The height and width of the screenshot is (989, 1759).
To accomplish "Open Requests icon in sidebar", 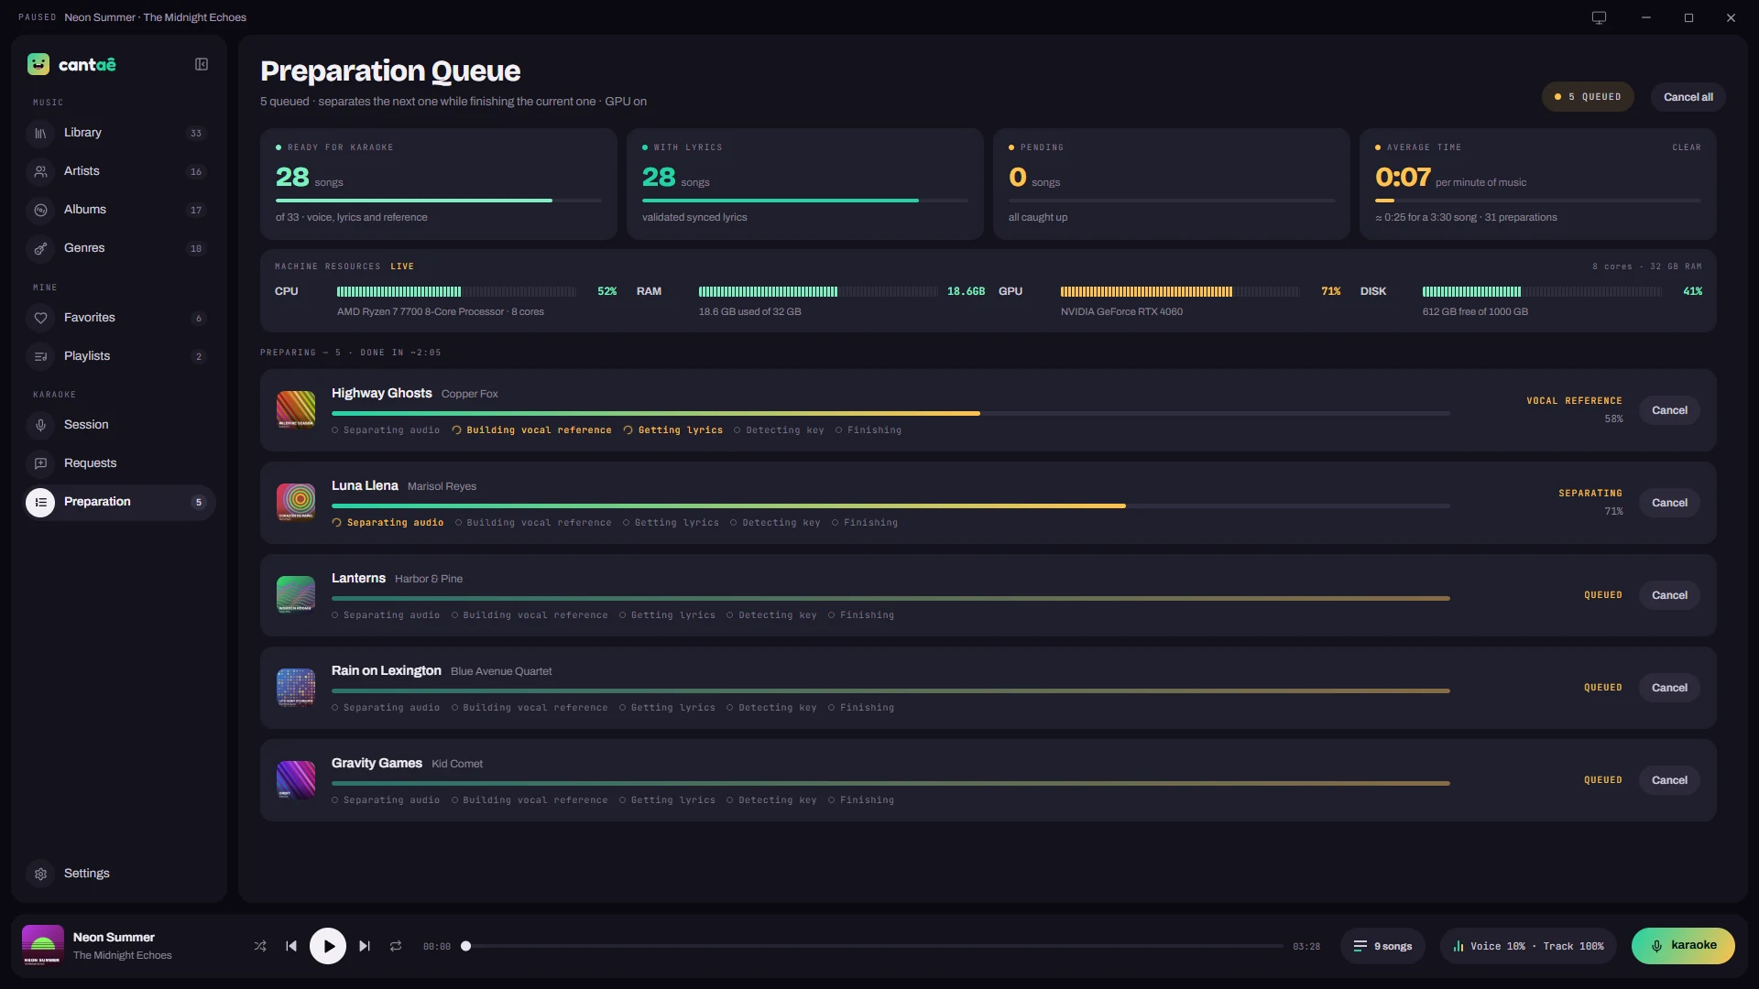I will point(40,463).
